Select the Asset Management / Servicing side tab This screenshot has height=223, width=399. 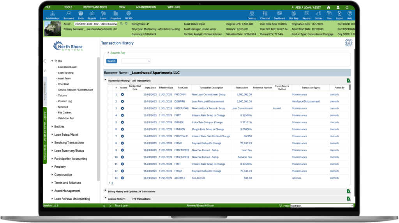tap(45, 135)
